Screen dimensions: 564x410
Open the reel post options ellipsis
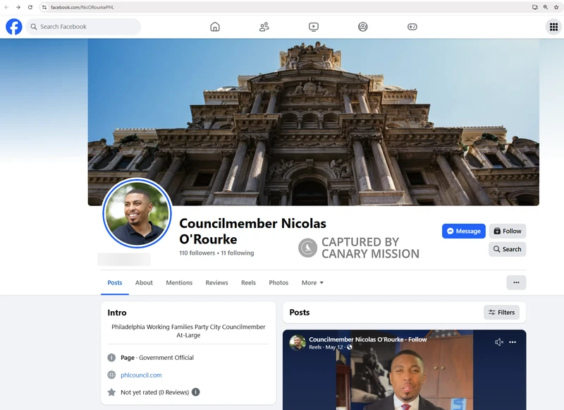(513, 342)
